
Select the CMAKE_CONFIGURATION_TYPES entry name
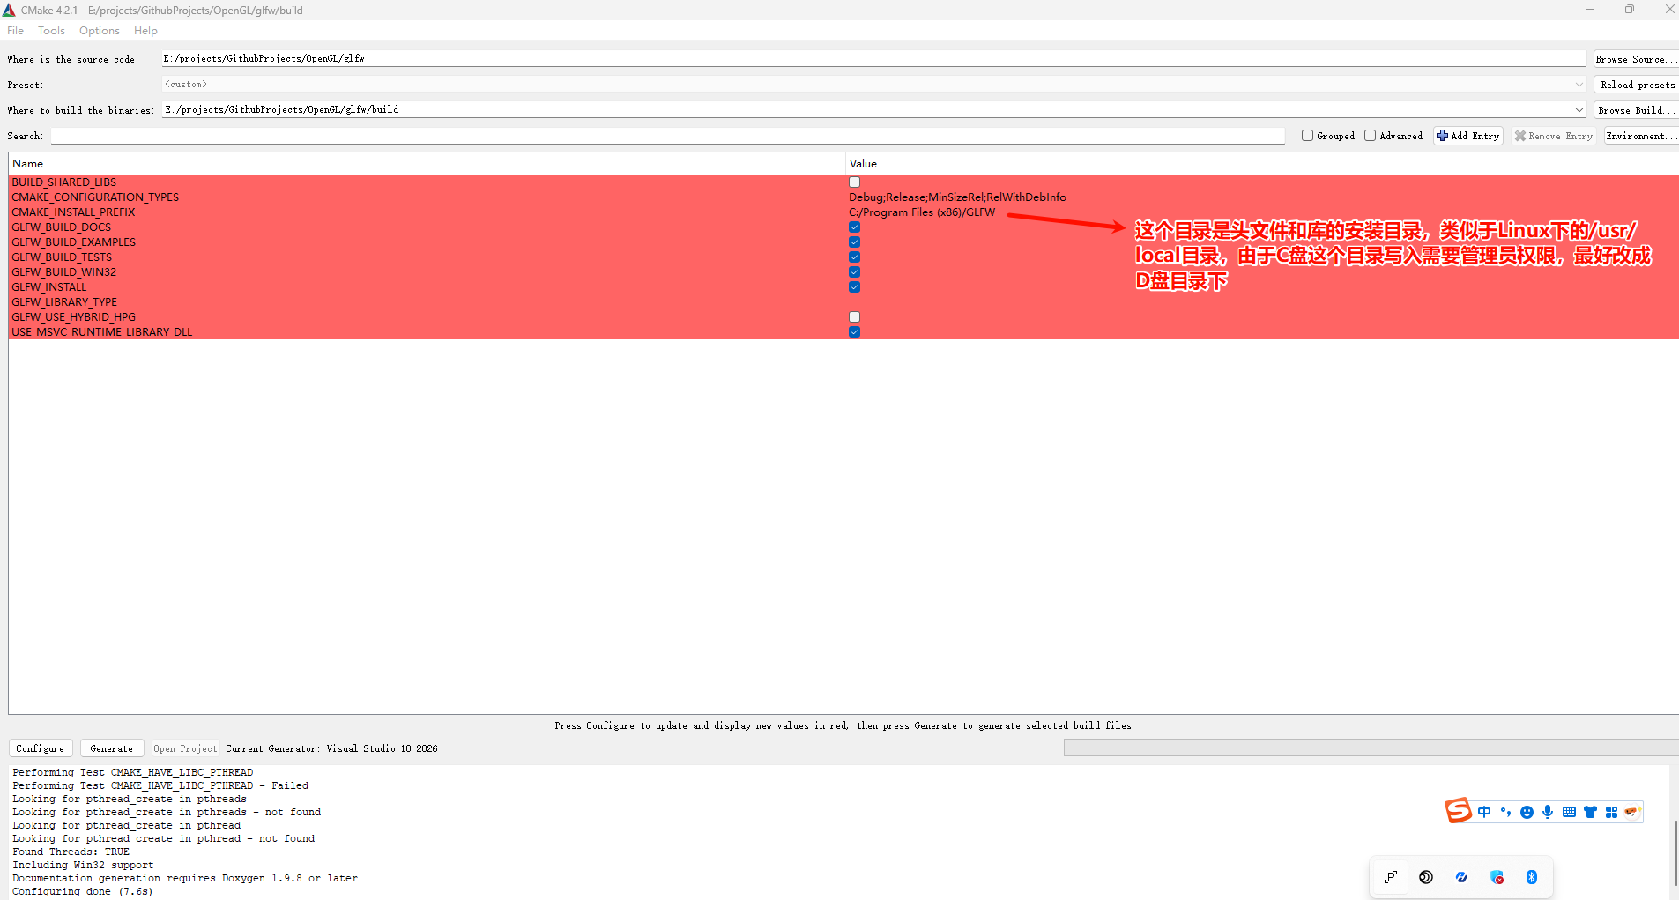[x=95, y=197]
